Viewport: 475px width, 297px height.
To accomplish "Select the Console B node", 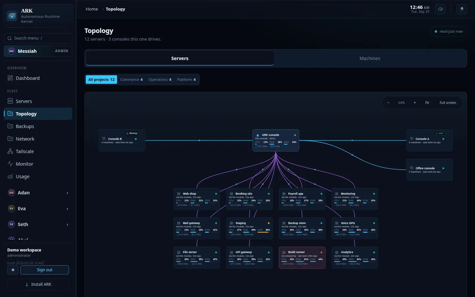I will pos(122,141).
